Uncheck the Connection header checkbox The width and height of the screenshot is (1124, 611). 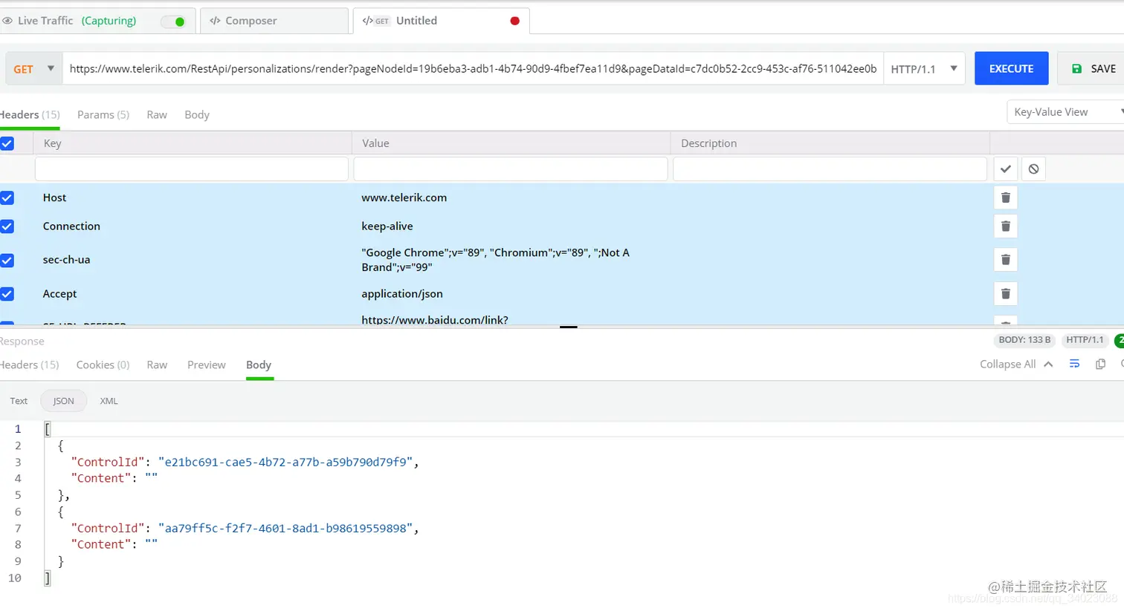(7, 226)
